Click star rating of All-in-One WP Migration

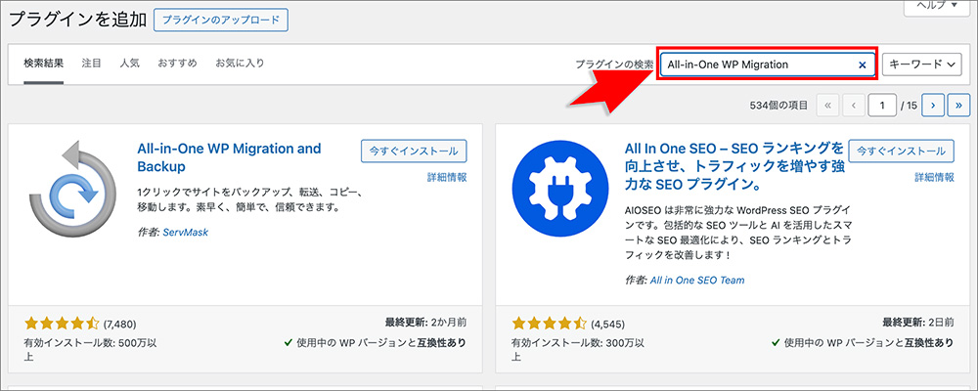[62, 323]
